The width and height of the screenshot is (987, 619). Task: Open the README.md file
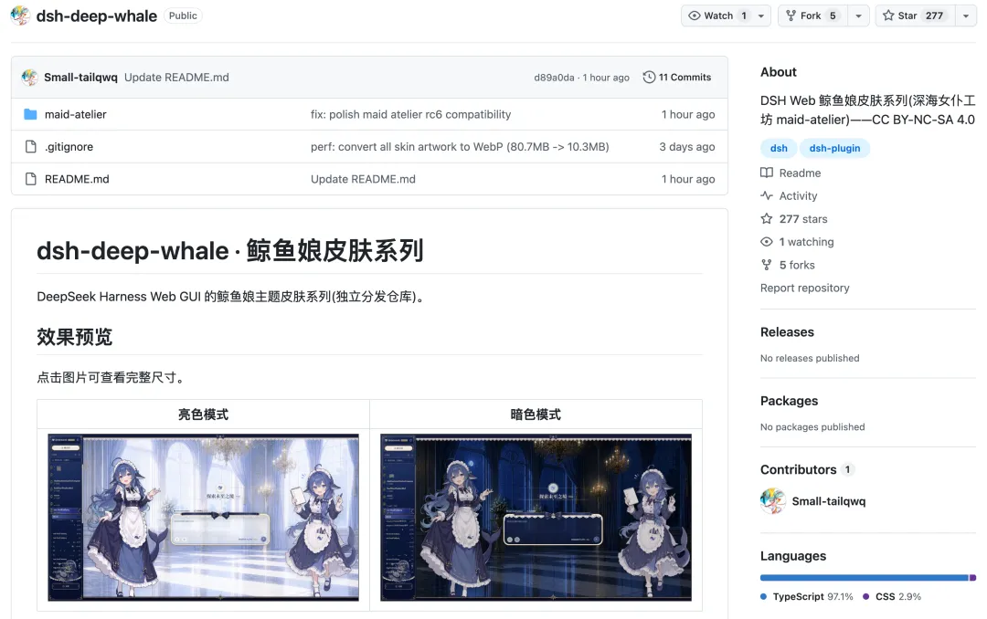click(x=77, y=179)
